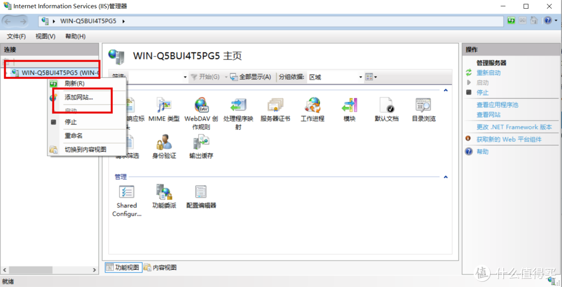Click the Forward navigation arrow
Screen dimensions: 562x287
[22, 21]
